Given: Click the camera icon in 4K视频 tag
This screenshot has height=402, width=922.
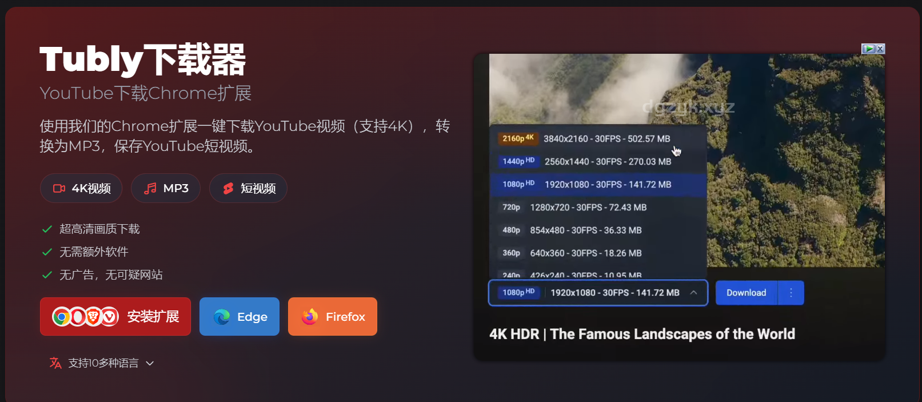Looking at the screenshot, I should pos(59,188).
